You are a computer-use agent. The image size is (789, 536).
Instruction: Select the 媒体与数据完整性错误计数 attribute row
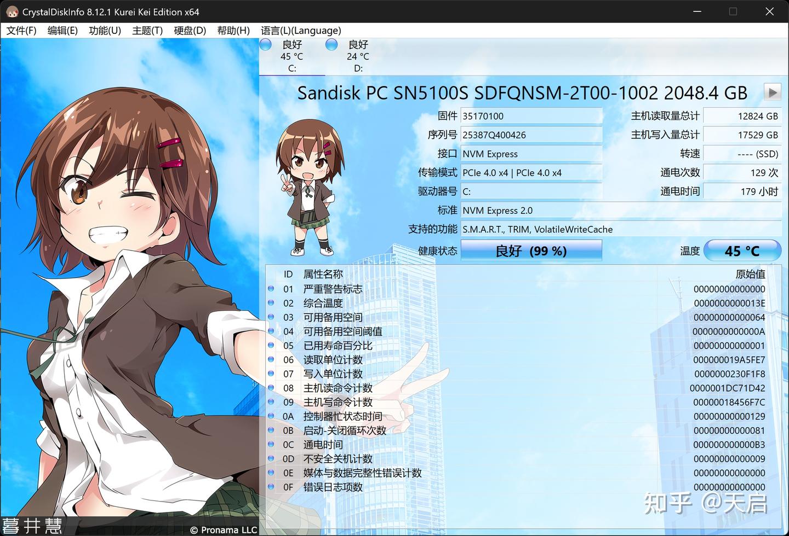517,473
